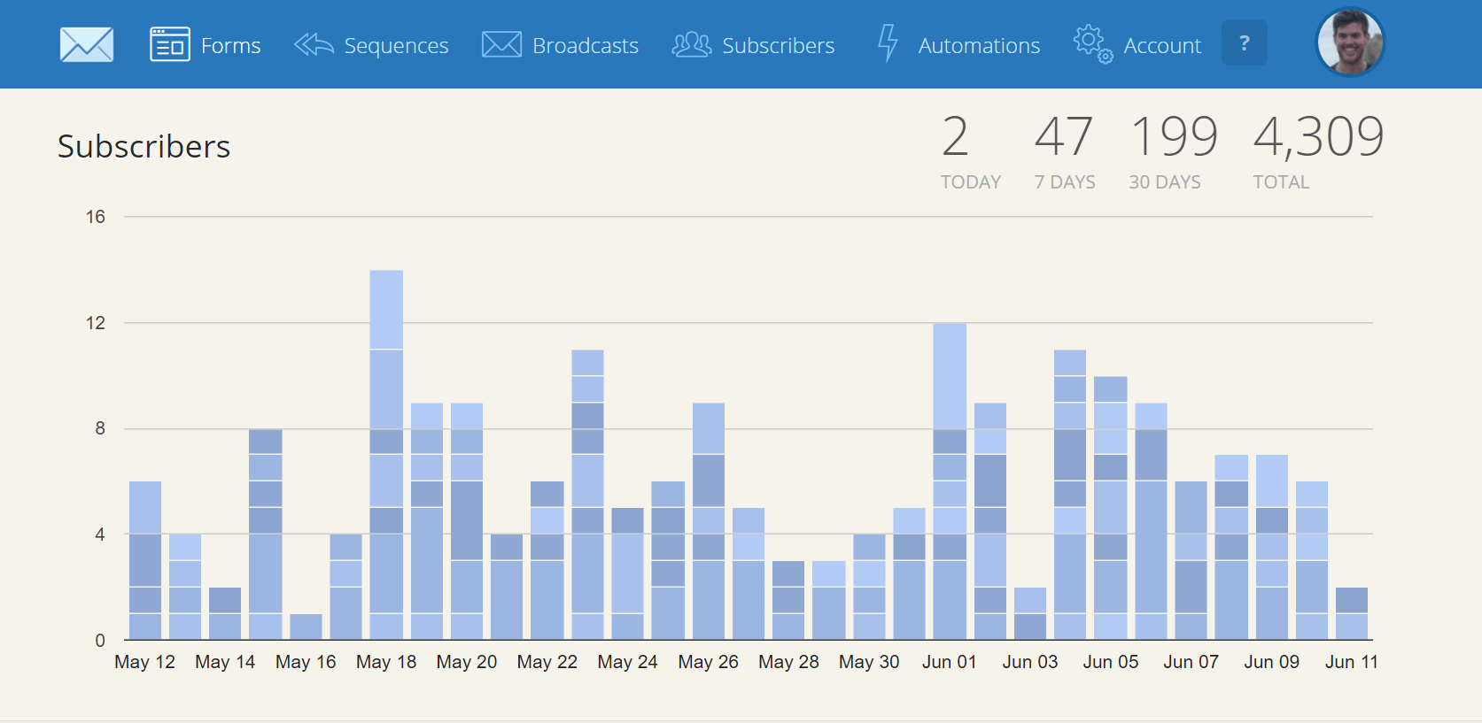
Task: Click the Automations lightning bolt icon
Action: click(x=888, y=43)
